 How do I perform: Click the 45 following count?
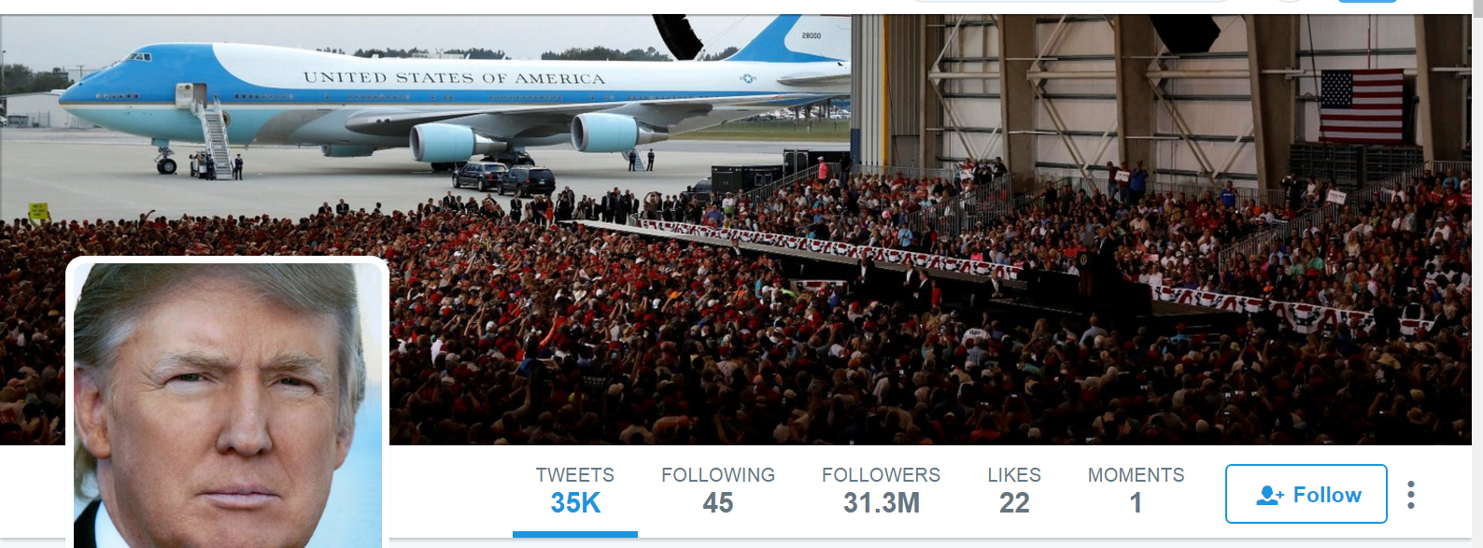pos(718,503)
